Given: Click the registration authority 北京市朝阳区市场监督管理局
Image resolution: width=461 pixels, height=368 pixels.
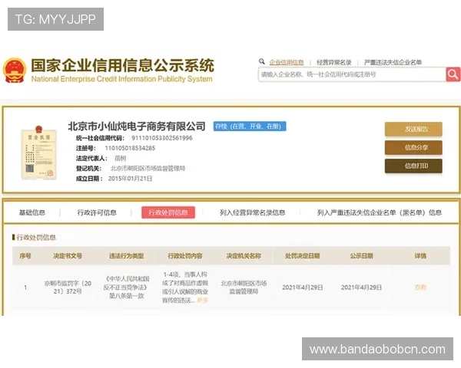Looking at the screenshot, I should [148, 168].
